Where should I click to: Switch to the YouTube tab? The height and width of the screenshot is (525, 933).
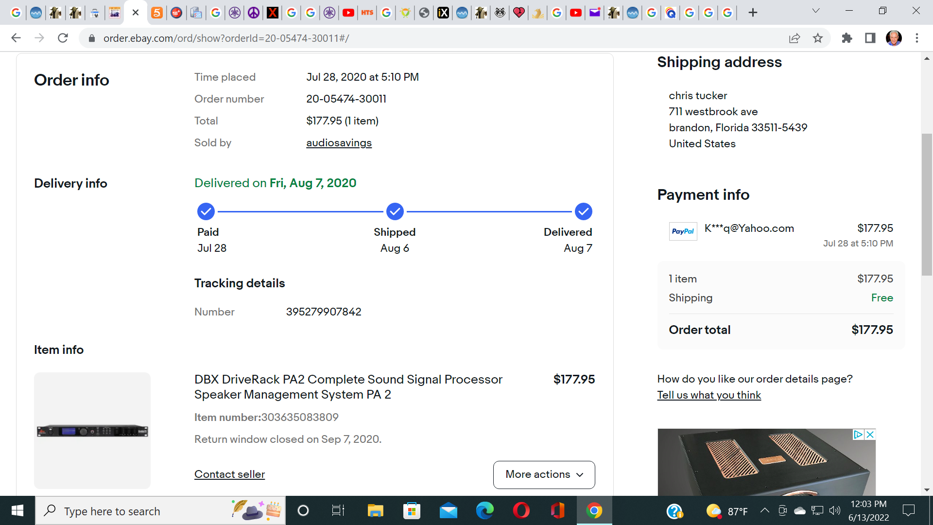(x=348, y=13)
